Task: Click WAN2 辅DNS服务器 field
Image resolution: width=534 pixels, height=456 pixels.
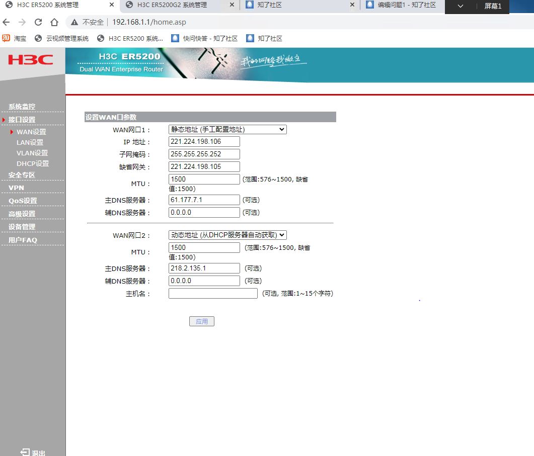Action: tap(204, 281)
